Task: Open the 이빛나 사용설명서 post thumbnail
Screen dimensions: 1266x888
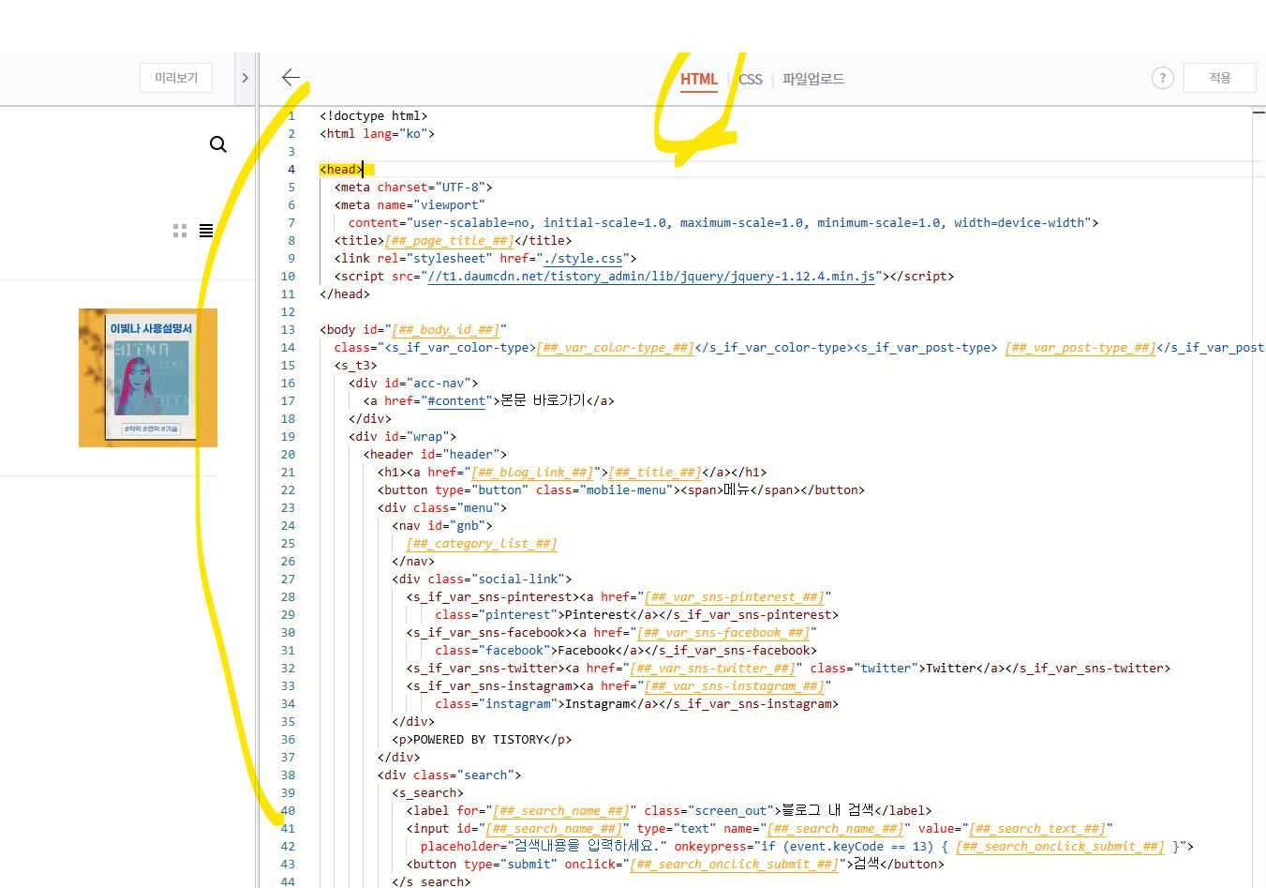Action: [148, 378]
